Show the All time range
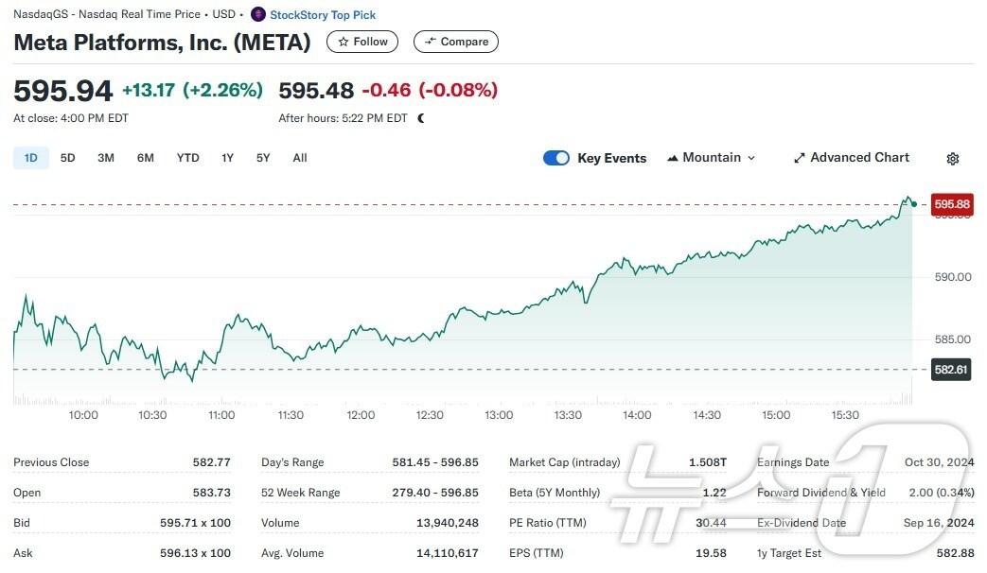This screenshot has height=573, width=987. point(300,158)
